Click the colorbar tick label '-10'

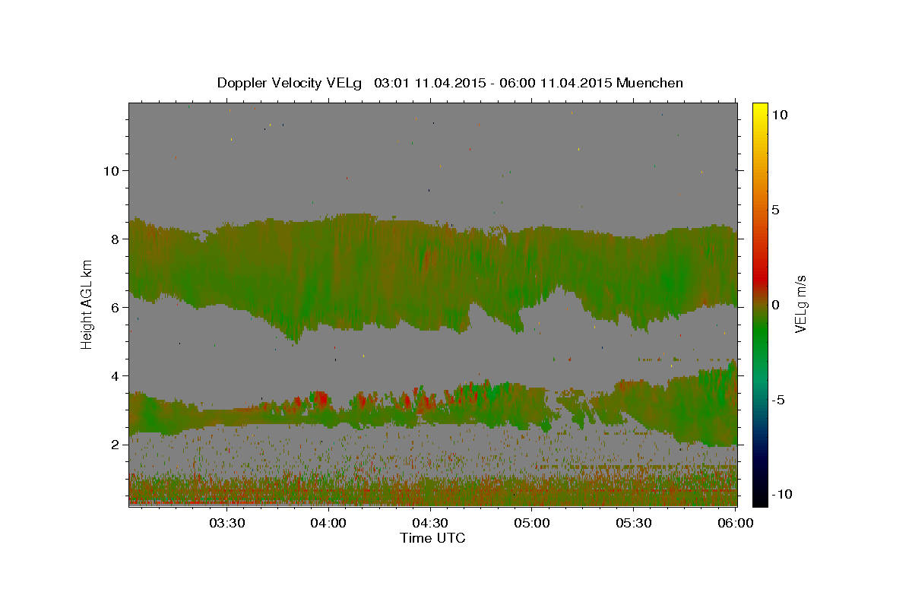click(x=782, y=494)
